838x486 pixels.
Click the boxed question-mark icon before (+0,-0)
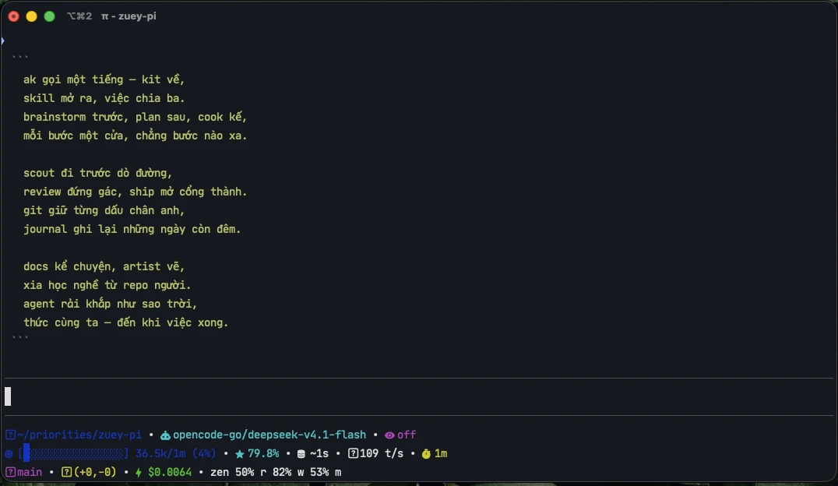click(x=66, y=473)
